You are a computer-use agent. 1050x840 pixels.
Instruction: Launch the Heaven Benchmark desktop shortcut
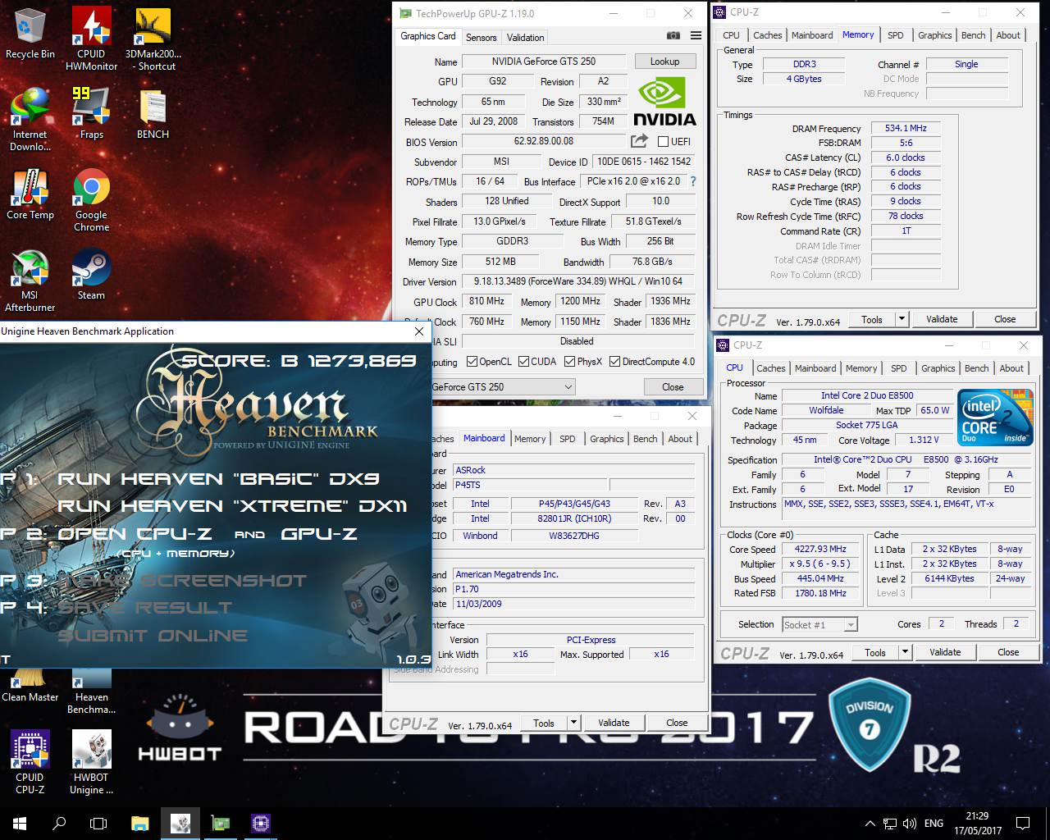[92, 693]
